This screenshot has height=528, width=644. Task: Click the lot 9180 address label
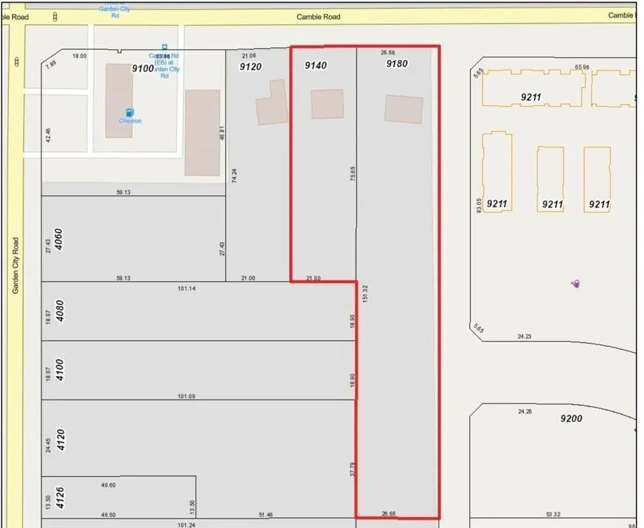[x=397, y=64]
